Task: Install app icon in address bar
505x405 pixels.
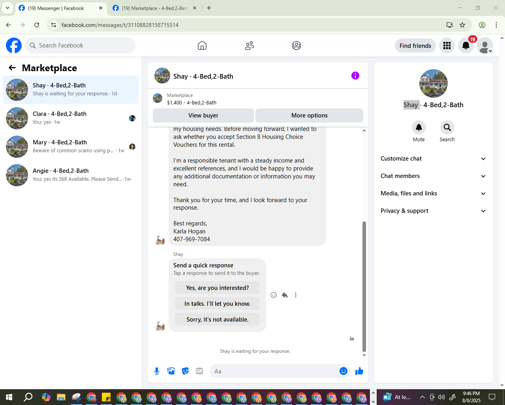Action: coord(450,25)
